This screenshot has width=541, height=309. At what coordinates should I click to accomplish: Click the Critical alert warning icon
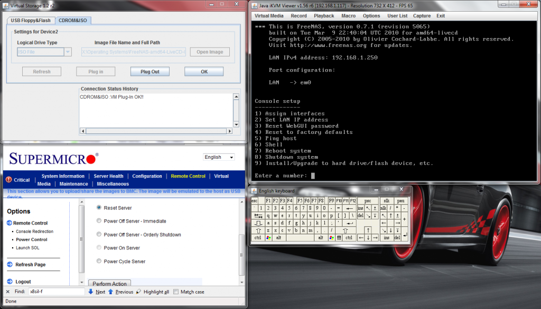tap(8, 180)
